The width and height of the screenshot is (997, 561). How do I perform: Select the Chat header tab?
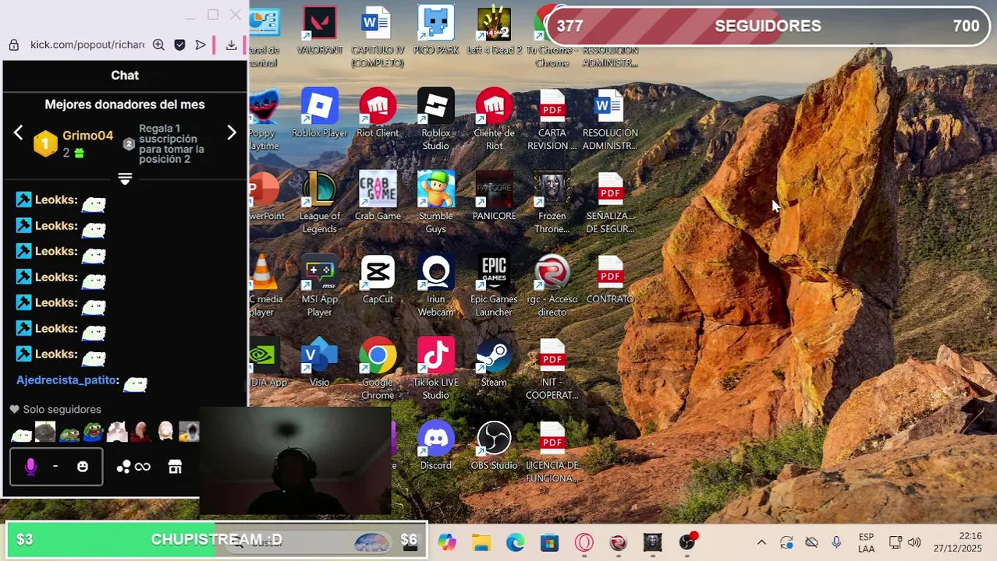pos(125,75)
